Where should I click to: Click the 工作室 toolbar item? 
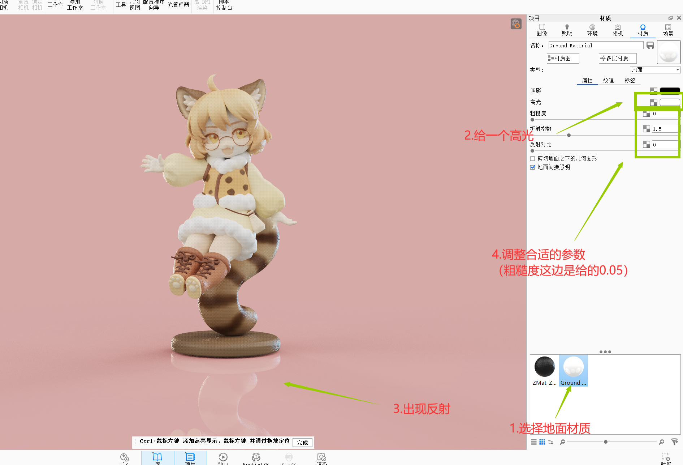(55, 5)
